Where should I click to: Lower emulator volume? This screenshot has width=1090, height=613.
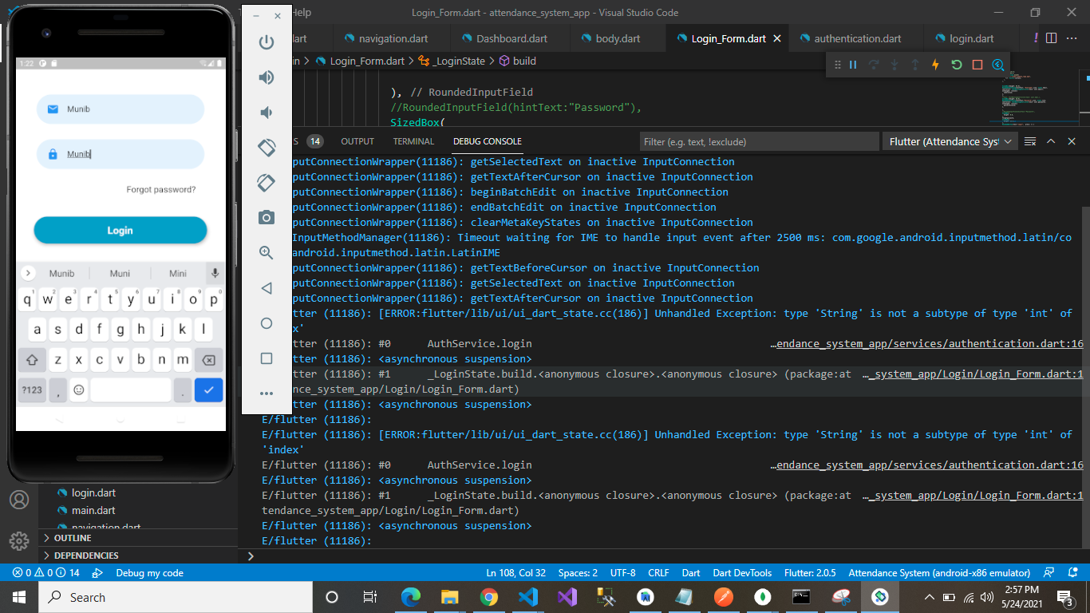tap(267, 113)
